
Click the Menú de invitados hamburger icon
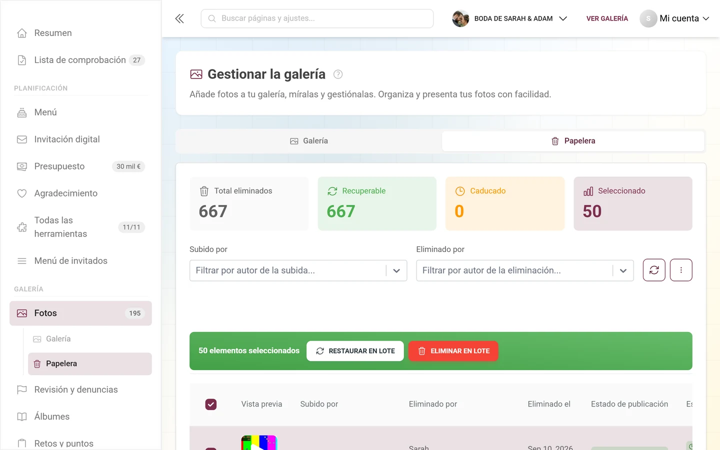(22, 261)
